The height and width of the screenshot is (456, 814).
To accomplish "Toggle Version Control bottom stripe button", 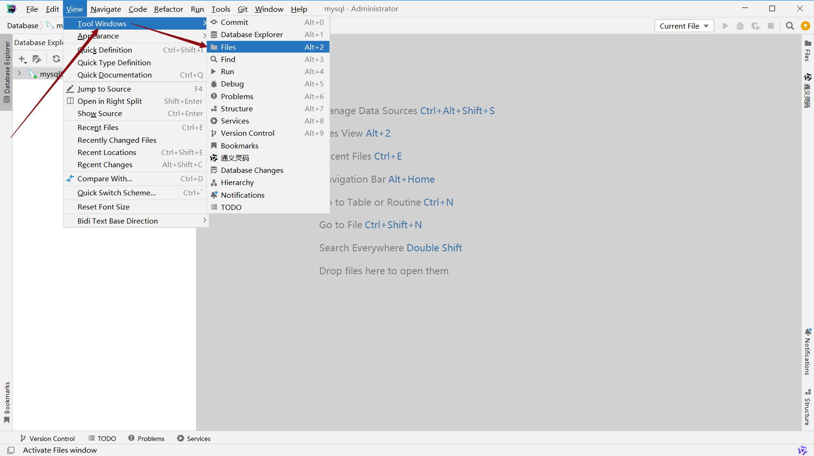I will pos(47,438).
